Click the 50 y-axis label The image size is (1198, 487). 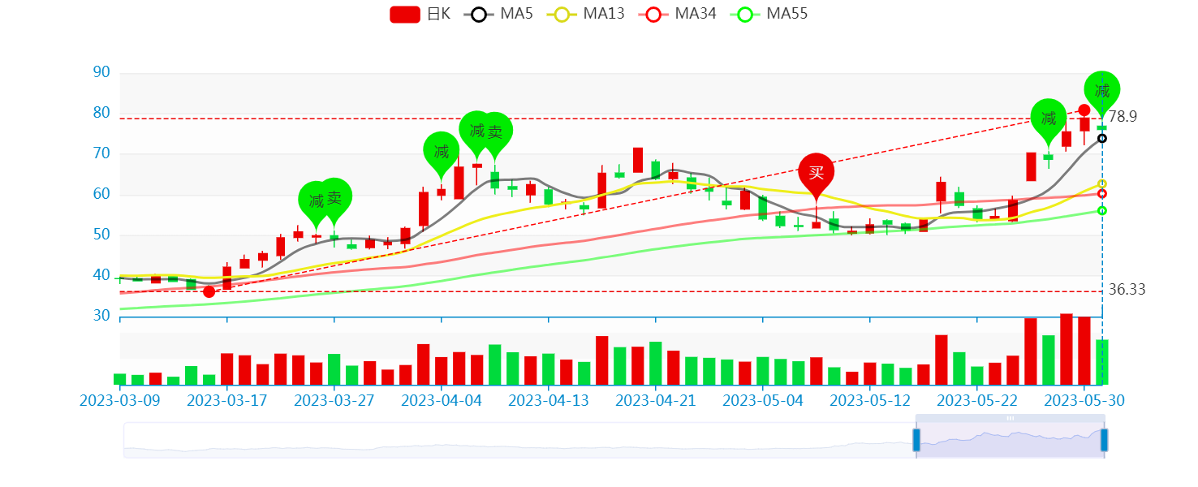coord(101,235)
